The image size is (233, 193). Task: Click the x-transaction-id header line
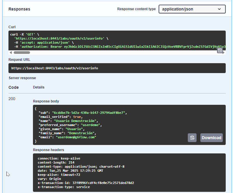pos(86,183)
